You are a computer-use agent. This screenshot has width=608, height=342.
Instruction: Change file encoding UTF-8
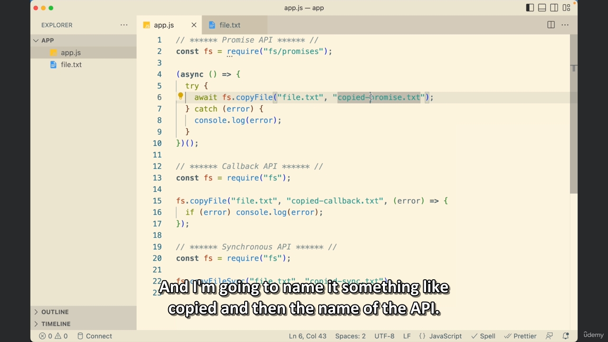(384, 336)
